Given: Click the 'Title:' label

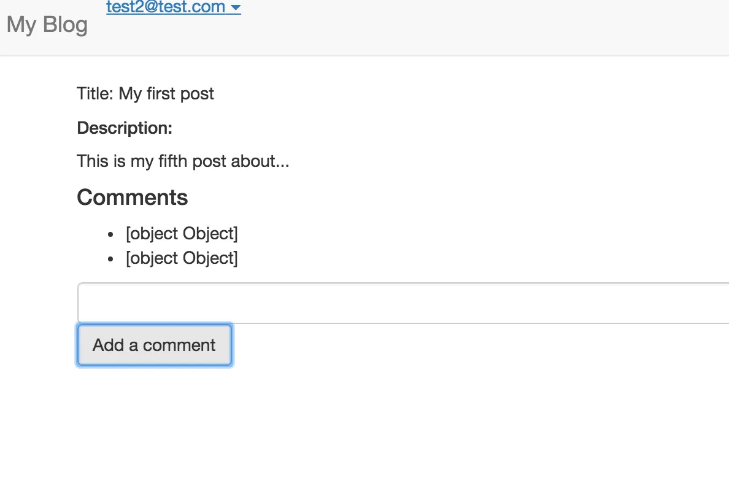Looking at the screenshot, I should tap(95, 94).
